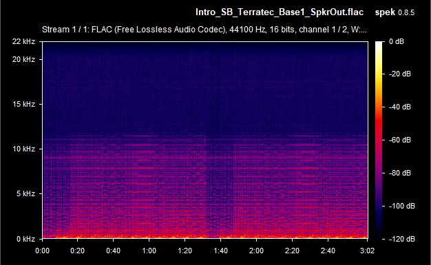This screenshot has width=431, height=265.
Task: Click the -120 dB label on color scale
Action: (x=401, y=239)
